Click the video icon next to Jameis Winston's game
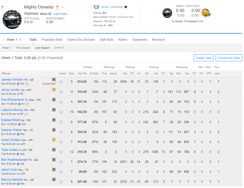 27,84
